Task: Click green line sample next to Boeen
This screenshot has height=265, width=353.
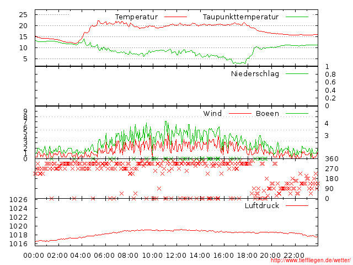Action: tap(297, 113)
